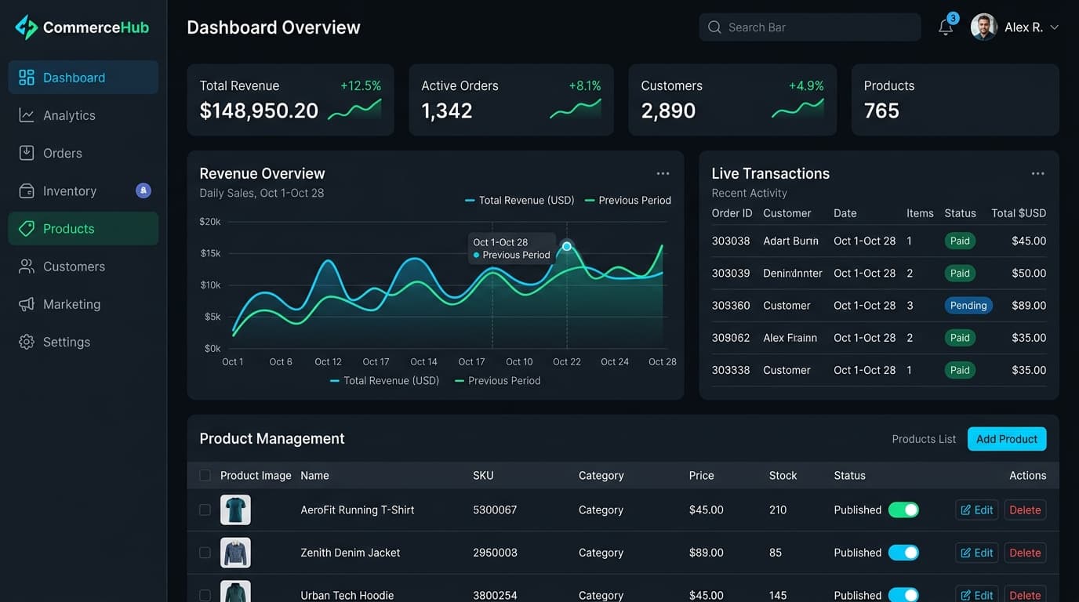Click the AeroFit Running T-Shirt product thumbnail
Screen dimensions: 1079x602
tap(235, 510)
